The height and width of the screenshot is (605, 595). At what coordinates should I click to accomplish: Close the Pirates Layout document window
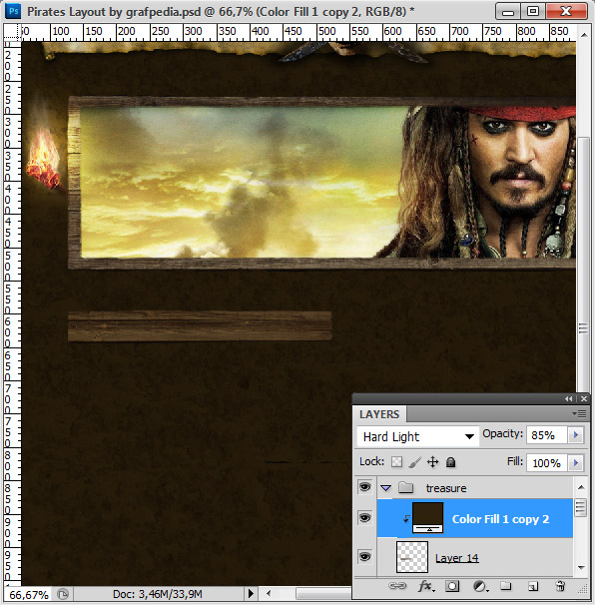tap(566, 11)
